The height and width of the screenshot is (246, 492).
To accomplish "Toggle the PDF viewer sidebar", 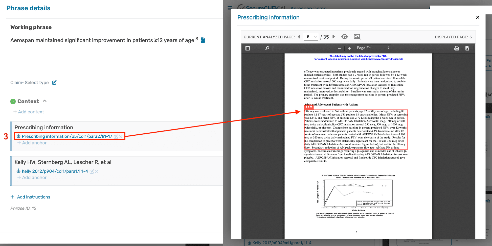I will [248, 48].
